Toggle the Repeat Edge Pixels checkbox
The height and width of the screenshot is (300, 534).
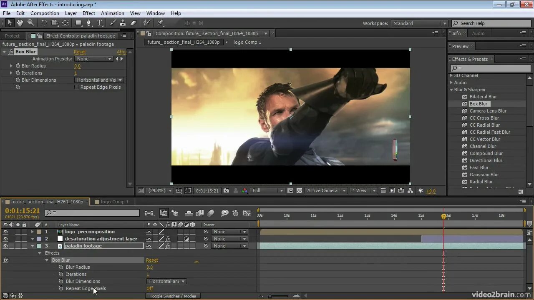[76, 87]
